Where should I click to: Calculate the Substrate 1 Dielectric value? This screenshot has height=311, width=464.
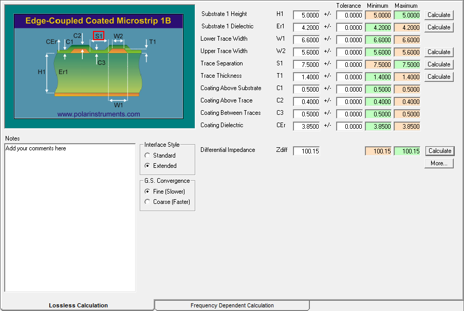[439, 27]
